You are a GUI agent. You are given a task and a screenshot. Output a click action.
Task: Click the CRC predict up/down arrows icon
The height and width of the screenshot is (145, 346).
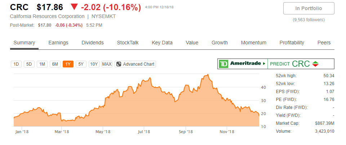pyautogui.click(x=315, y=64)
